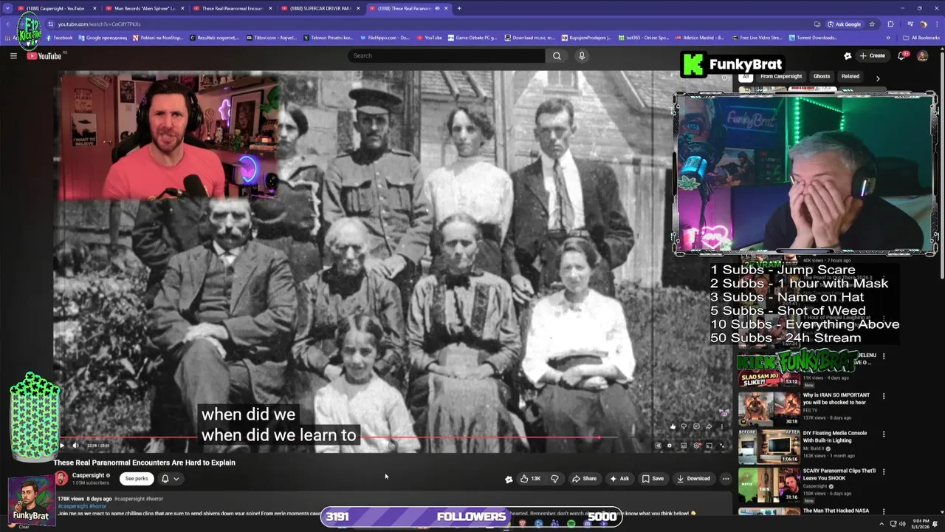Open a new browser tab
This screenshot has height=532, width=945.
(459, 8)
